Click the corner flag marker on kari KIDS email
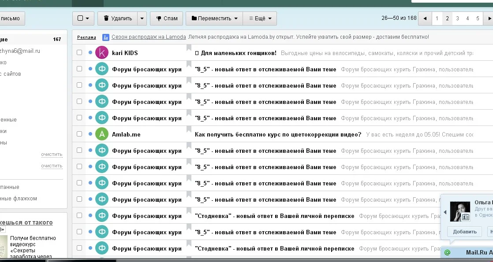 click(x=188, y=48)
